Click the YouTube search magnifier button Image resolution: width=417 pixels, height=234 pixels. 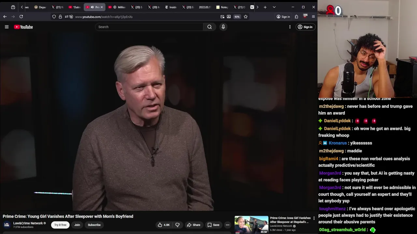[209, 27]
